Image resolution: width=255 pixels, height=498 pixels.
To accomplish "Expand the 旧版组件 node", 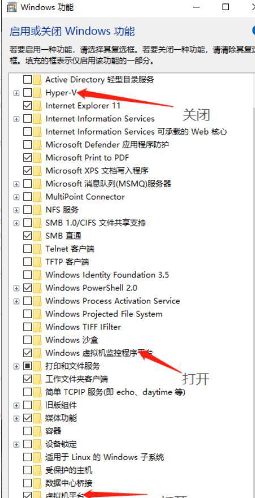I will pos(16,405).
